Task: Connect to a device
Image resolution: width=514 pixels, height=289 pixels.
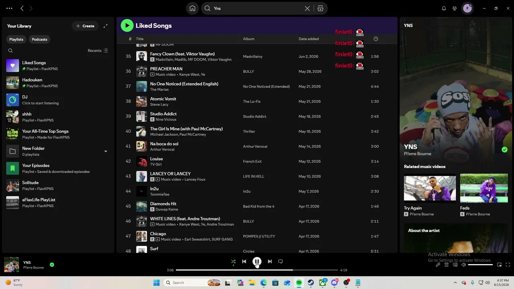Action: click(x=455, y=265)
